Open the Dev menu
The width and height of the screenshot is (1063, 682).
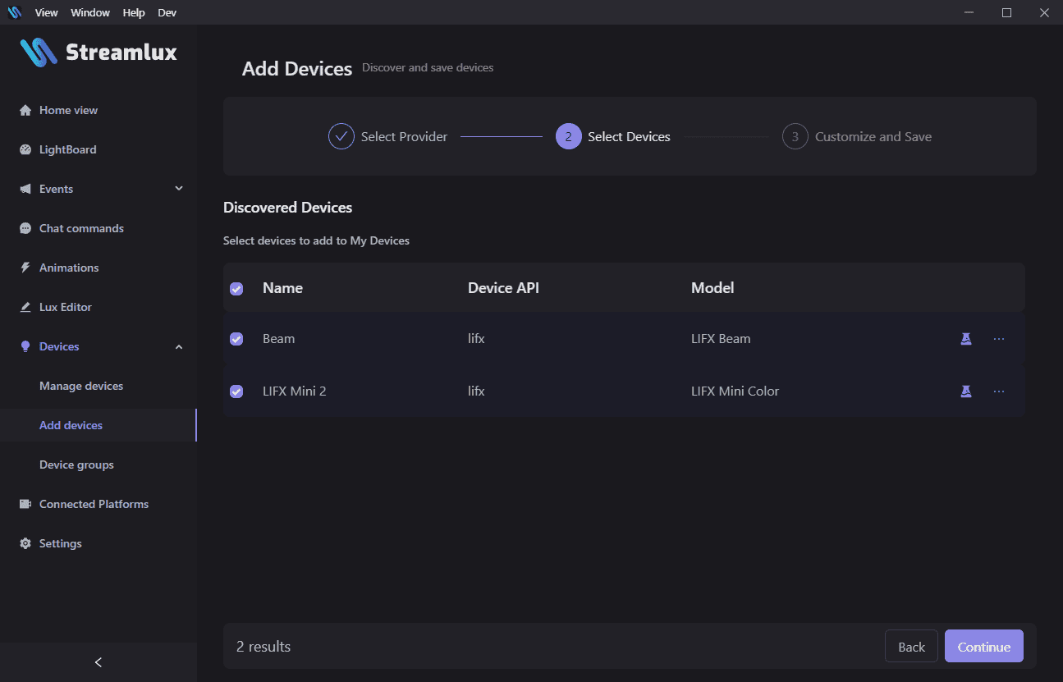167,12
